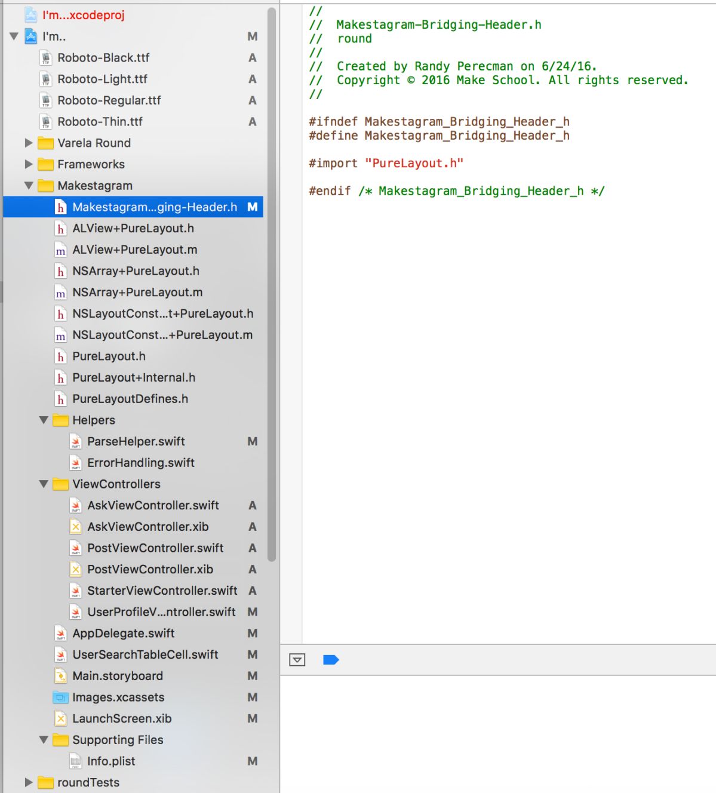Click the #endif comment line in editor
The width and height of the screenshot is (716, 793).
[457, 191]
